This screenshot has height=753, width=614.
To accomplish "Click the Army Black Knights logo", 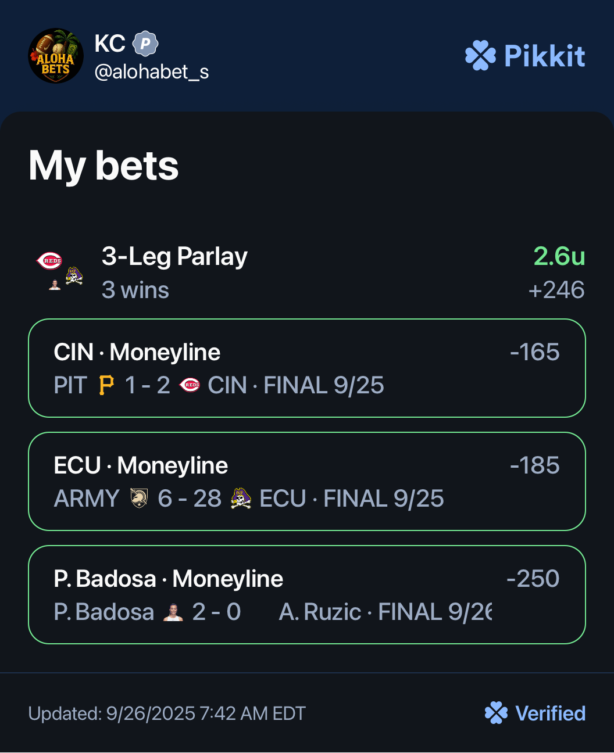I will point(139,499).
